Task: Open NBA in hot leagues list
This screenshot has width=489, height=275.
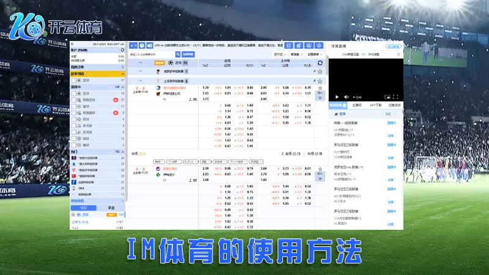Action: [97, 188]
